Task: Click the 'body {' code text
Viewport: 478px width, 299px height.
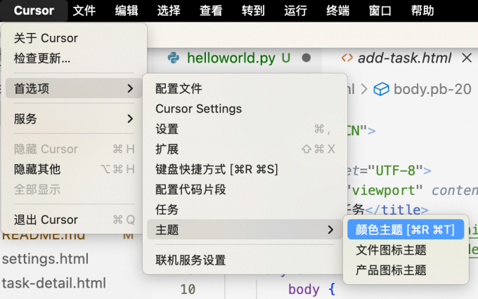Action: [312, 289]
